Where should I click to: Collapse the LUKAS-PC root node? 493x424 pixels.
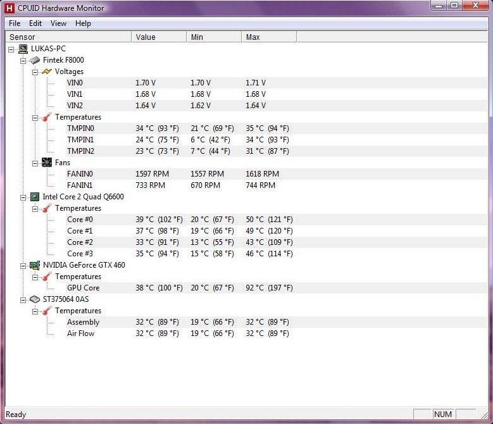pyautogui.click(x=11, y=49)
